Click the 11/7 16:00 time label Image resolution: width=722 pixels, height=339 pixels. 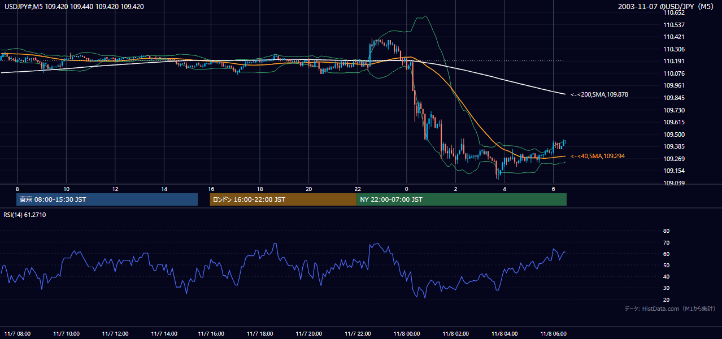212,333
